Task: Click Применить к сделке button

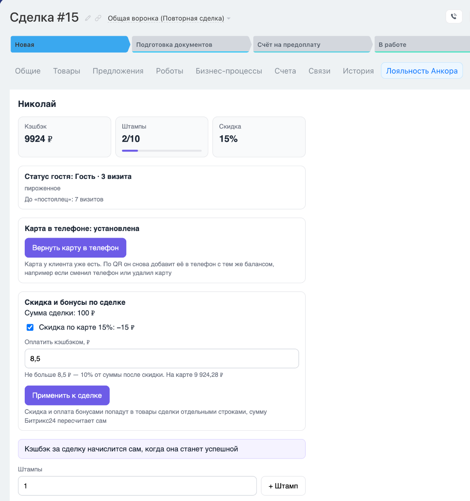Action: click(x=67, y=395)
